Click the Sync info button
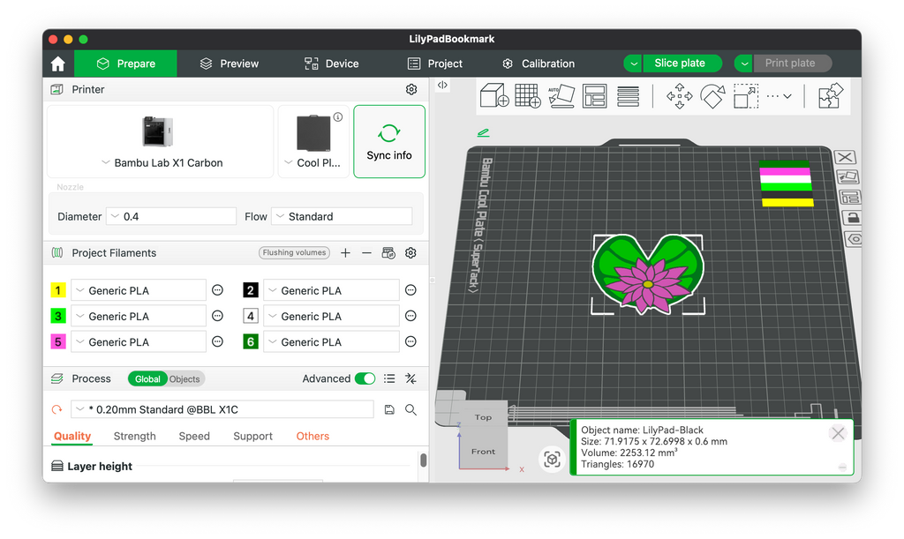Image resolution: width=904 pixels, height=539 pixels. point(389,142)
